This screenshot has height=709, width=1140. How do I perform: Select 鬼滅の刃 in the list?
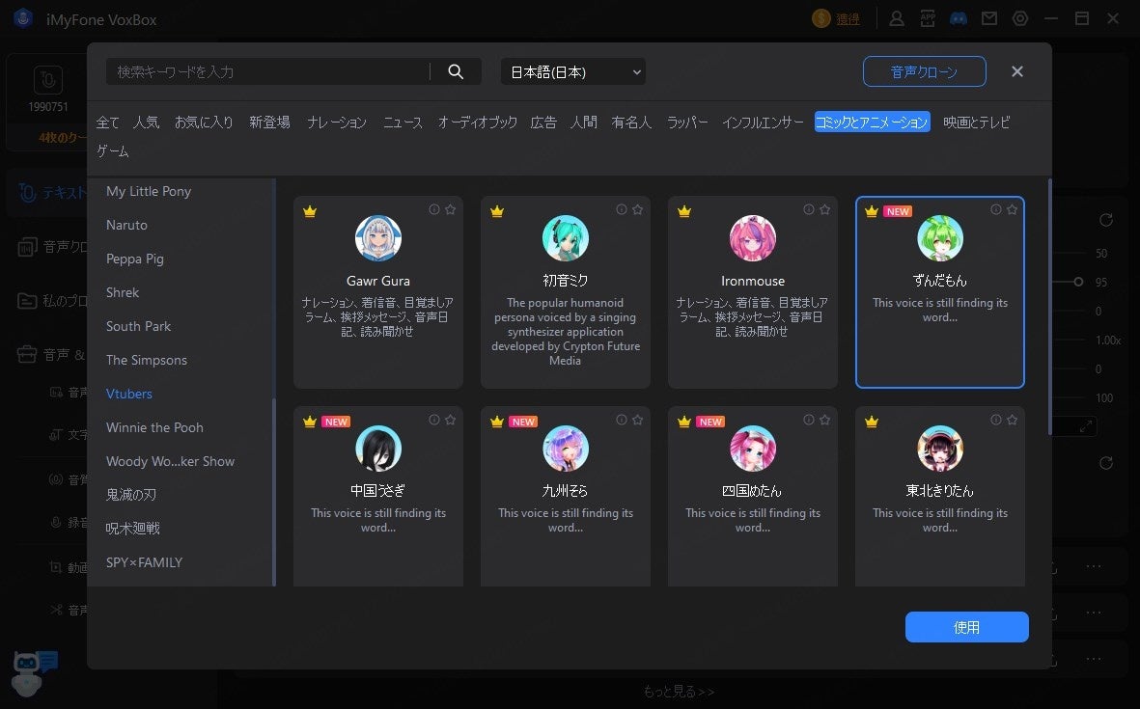(131, 495)
